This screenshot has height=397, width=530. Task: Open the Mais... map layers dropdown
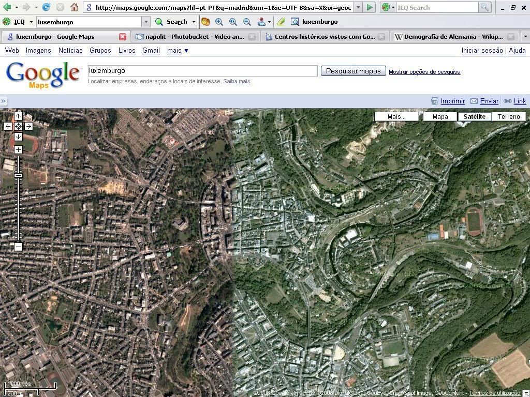(x=396, y=116)
